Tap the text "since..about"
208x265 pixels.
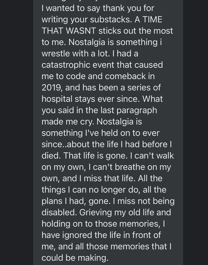65,144
